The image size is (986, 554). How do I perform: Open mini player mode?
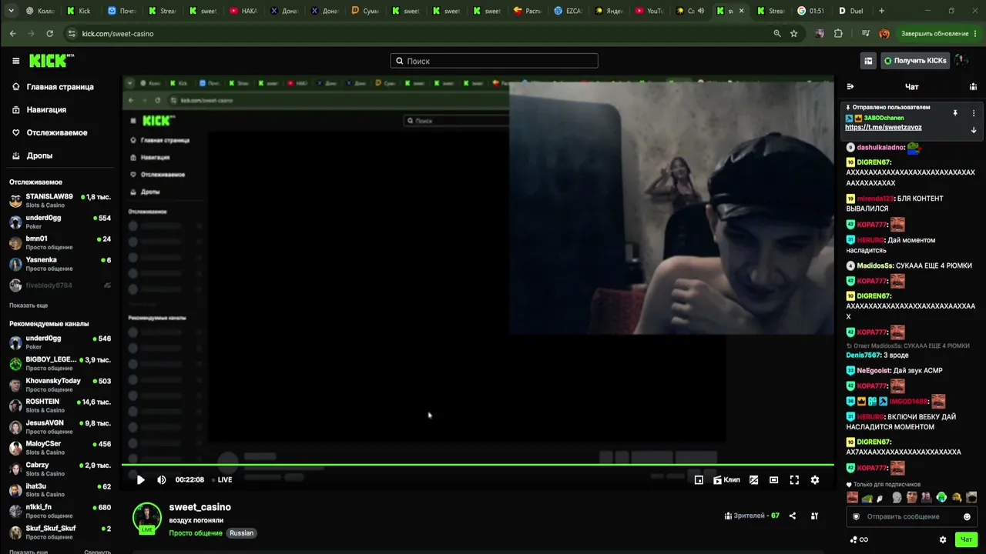[699, 480]
